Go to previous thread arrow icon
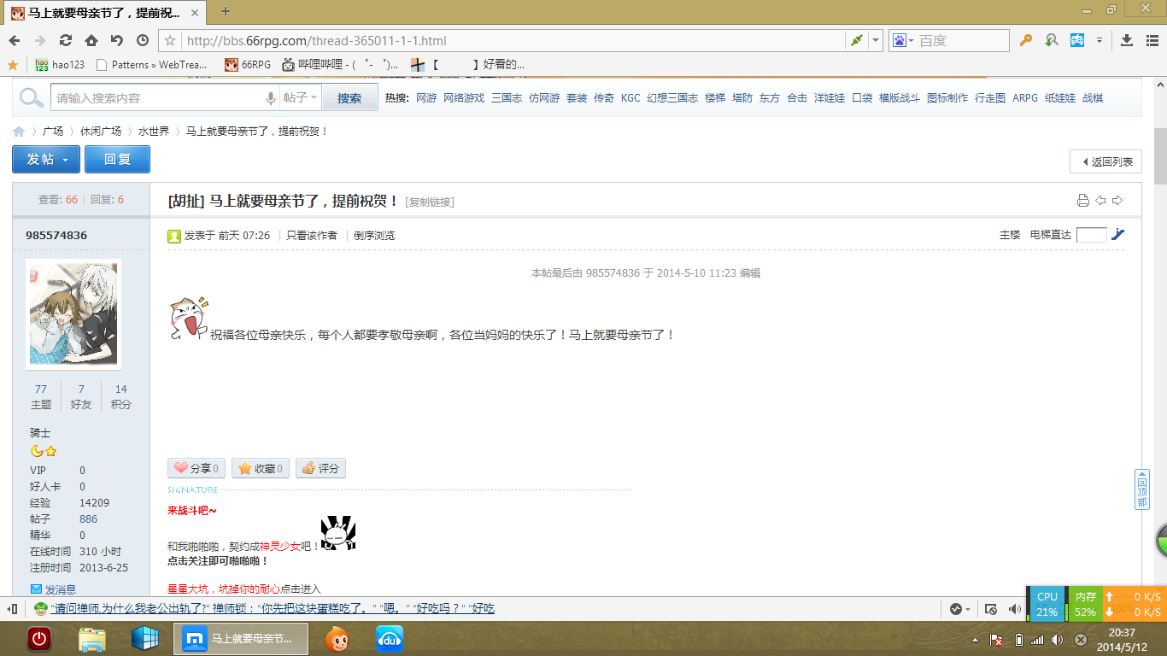 (1100, 201)
